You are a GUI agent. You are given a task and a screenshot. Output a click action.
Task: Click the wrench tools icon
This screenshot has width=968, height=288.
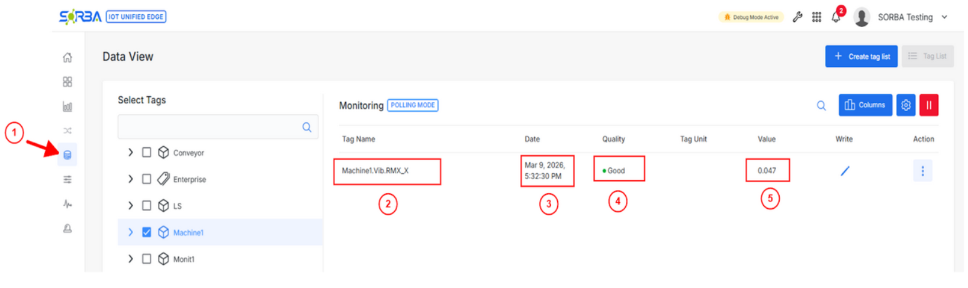pos(797,17)
